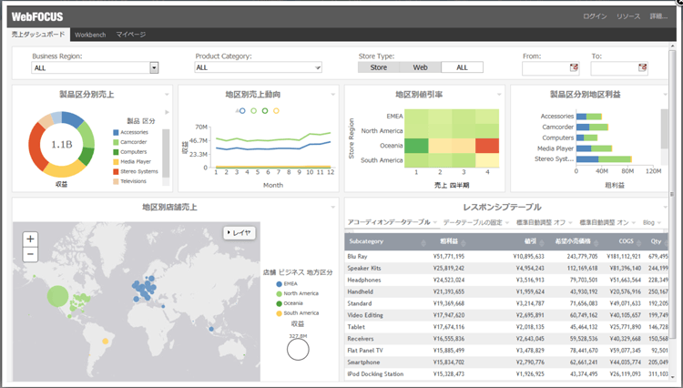683x388 pixels.
Task: Open the Business Region dropdown
Action: 154,67
